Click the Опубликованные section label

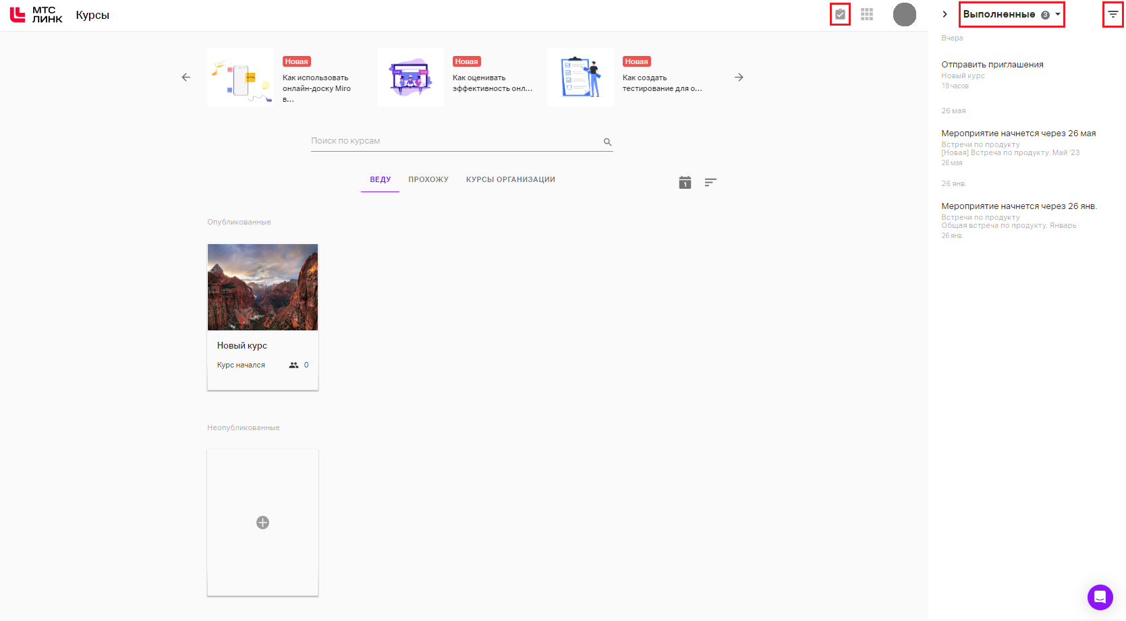239,222
